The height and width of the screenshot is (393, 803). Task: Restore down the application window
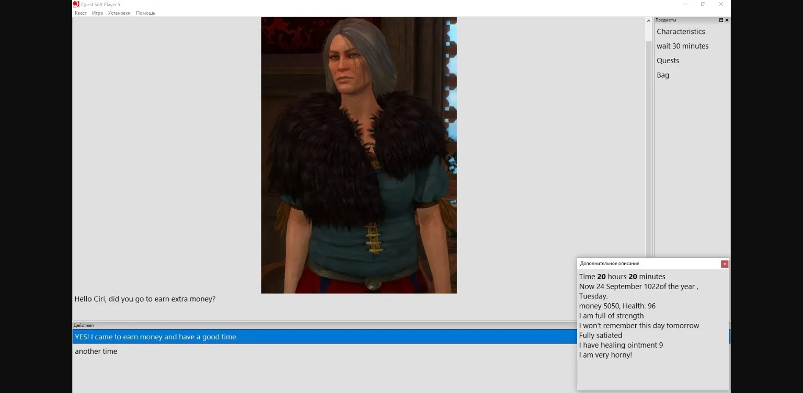(703, 4)
